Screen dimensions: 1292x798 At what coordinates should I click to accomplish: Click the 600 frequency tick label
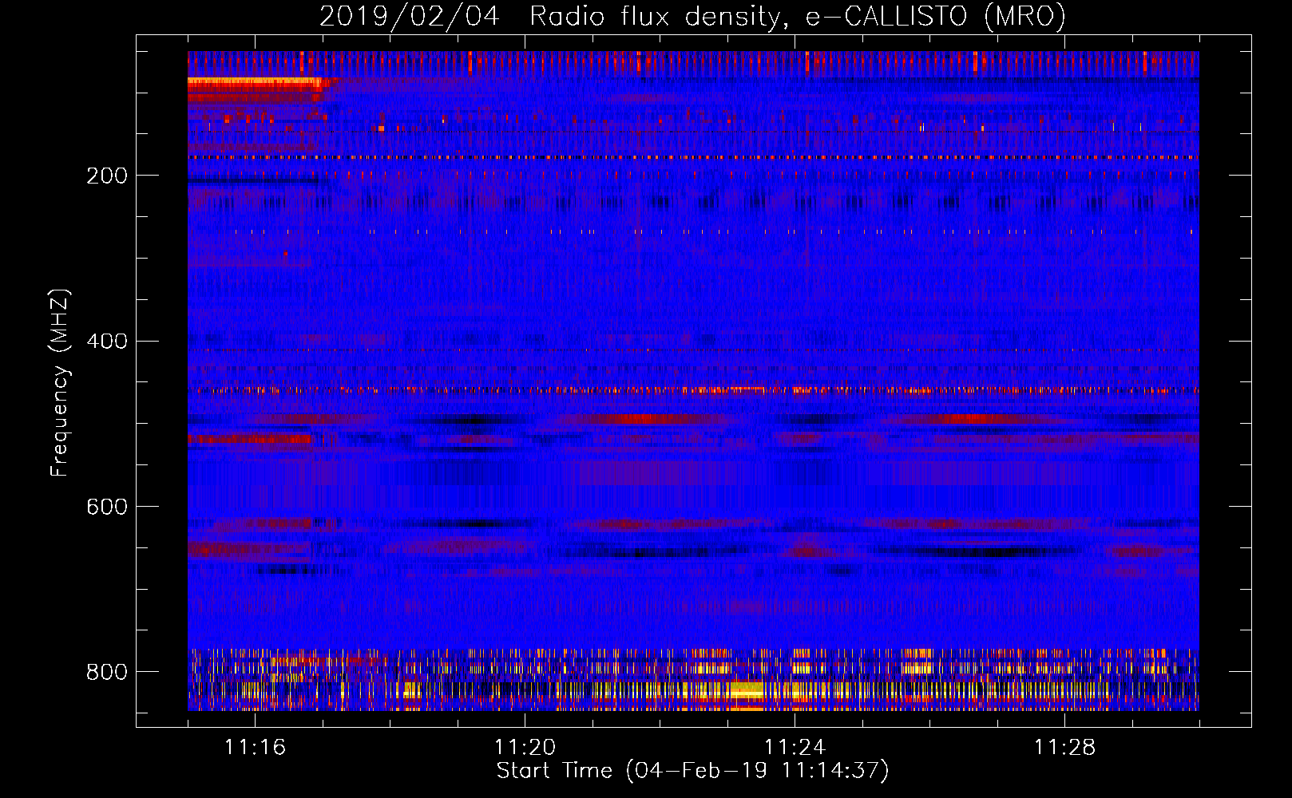[x=107, y=508]
